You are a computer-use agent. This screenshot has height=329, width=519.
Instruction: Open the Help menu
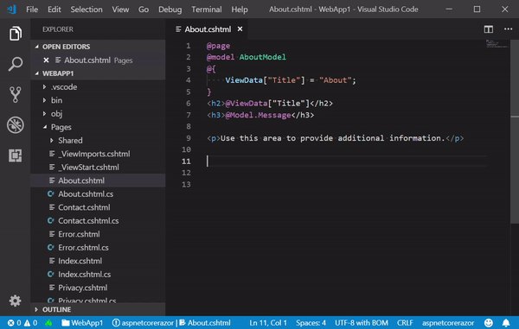[240, 9]
